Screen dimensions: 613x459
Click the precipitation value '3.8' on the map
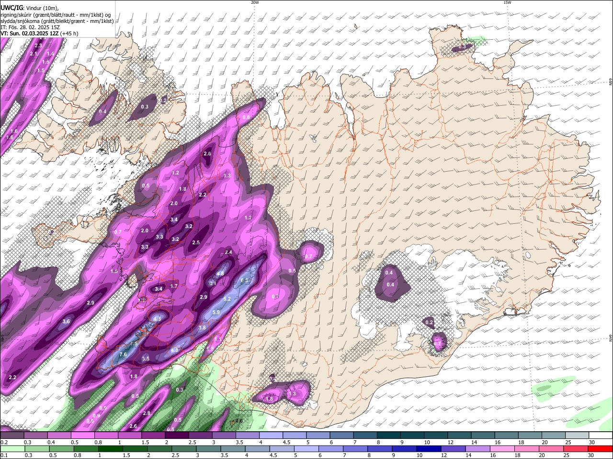(202, 328)
